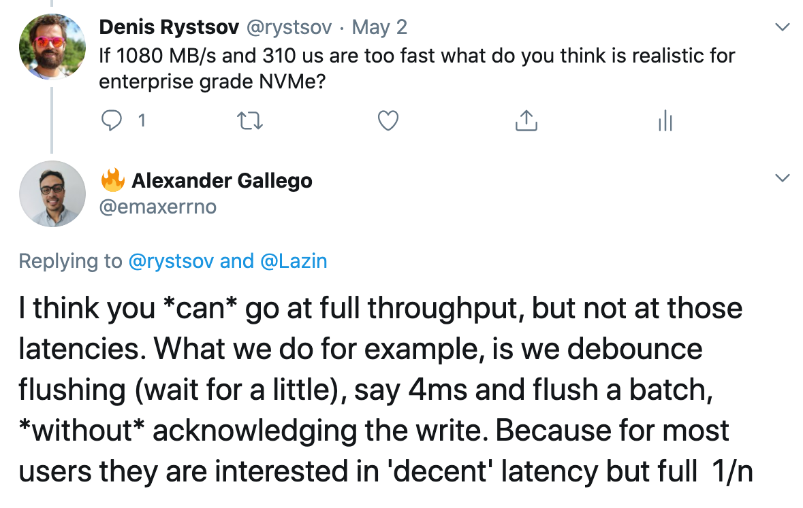Expand options chevron on Alexander's tweet
Image resolution: width=803 pixels, height=508 pixels.
pyautogui.click(x=783, y=178)
